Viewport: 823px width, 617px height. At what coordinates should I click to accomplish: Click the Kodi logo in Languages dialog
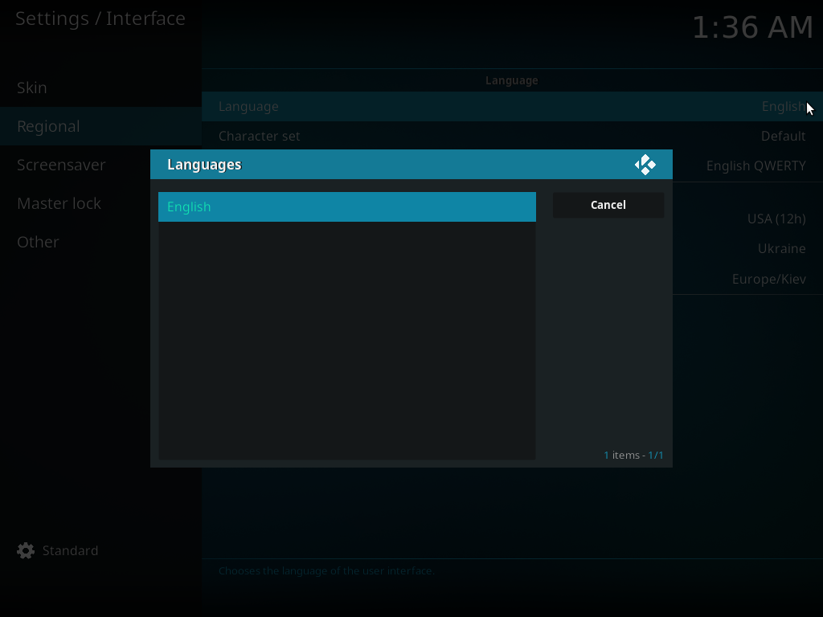[x=645, y=165]
